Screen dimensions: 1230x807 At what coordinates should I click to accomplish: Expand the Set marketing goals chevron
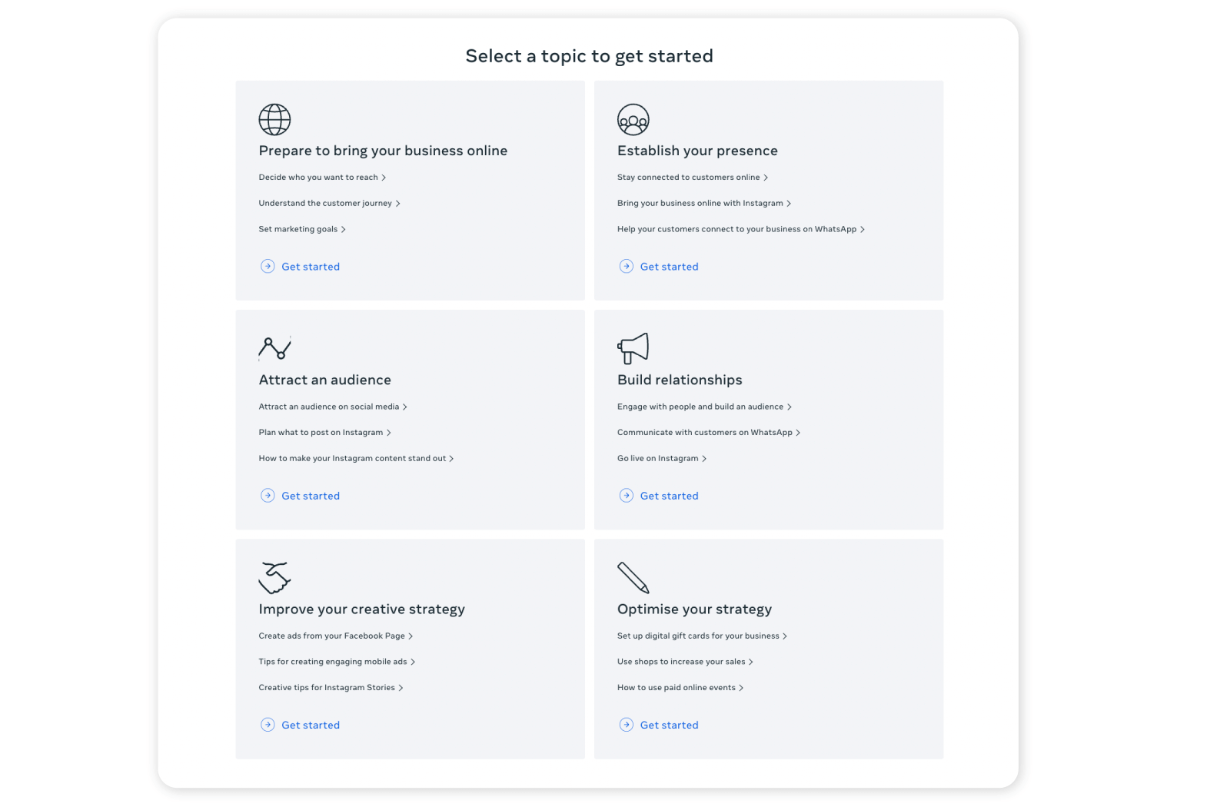pyautogui.click(x=344, y=228)
